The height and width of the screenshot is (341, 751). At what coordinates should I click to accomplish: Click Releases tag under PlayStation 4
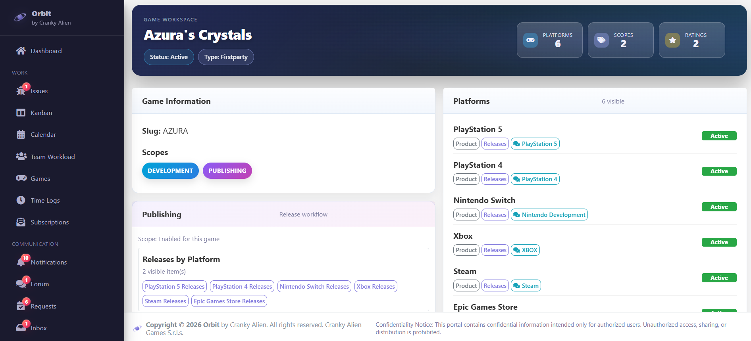495,179
